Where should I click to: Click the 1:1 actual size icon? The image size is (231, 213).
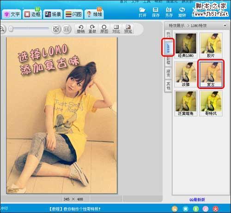[x=67, y=29]
